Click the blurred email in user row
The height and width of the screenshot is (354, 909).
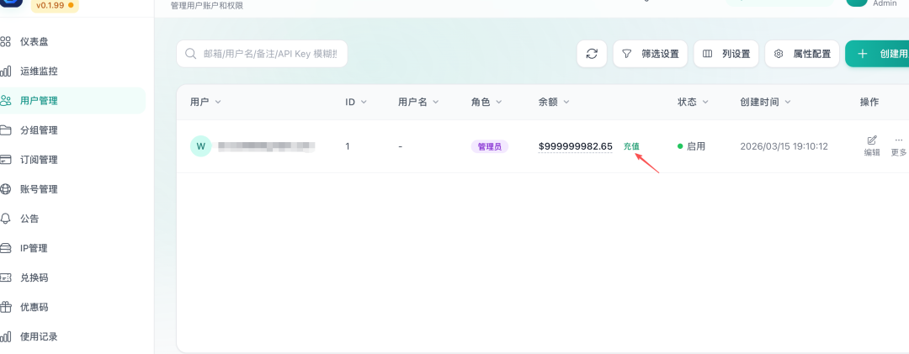click(x=265, y=146)
